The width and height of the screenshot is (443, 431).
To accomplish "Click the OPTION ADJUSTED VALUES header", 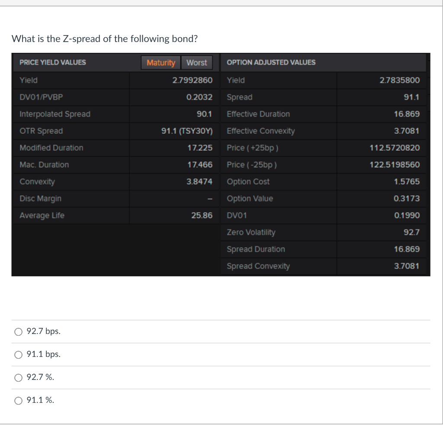I will pyautogui.click(x=271, y=62).
